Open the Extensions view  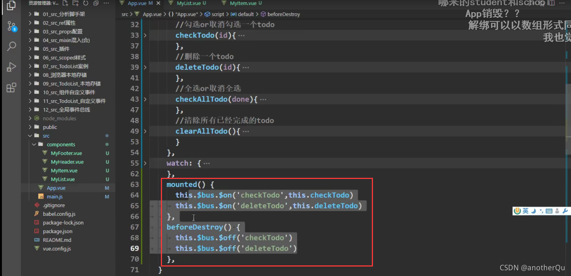click(11, 88)
